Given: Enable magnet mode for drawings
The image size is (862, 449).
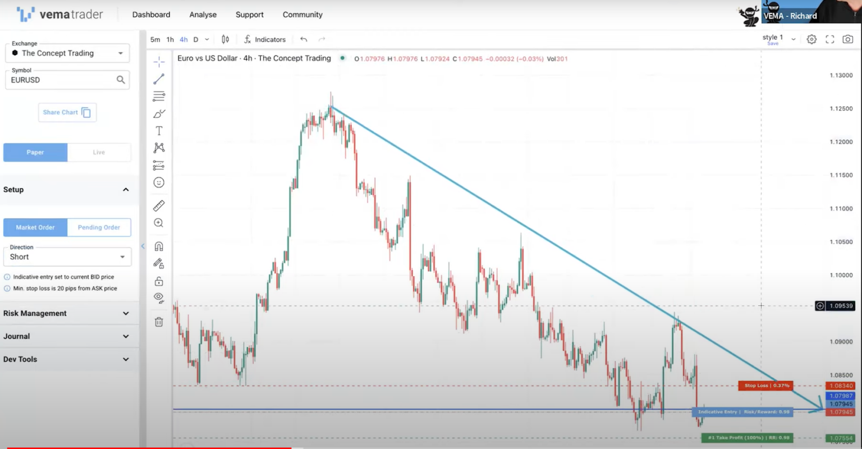Looking at the screenshot, I should [159, 246].
